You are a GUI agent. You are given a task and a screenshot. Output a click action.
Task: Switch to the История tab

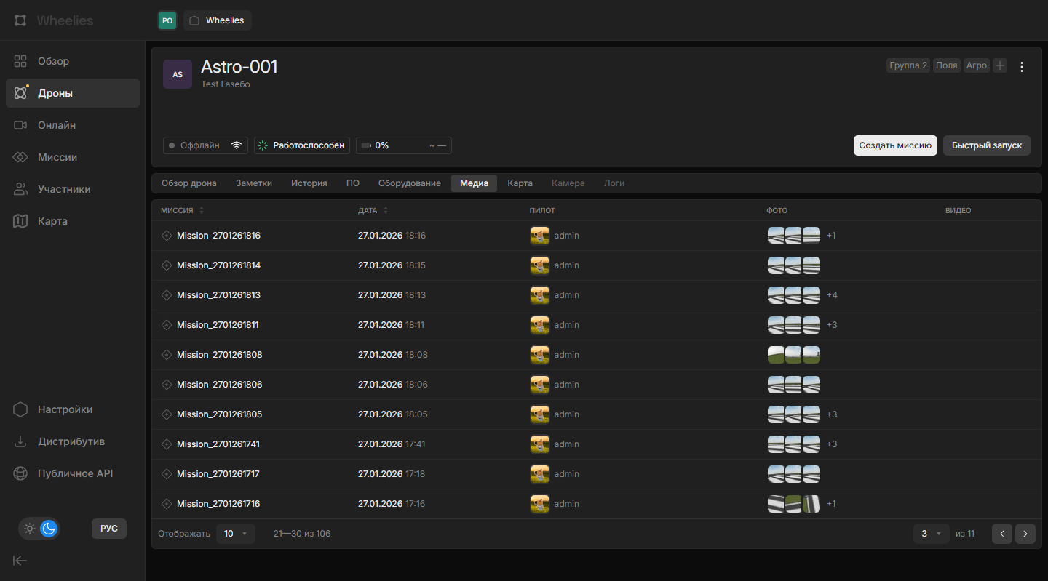(309, 183)
